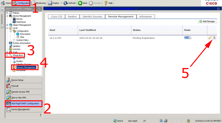
Task: Click the Refresh toolbar icon
Action: [x=66, y=3]
